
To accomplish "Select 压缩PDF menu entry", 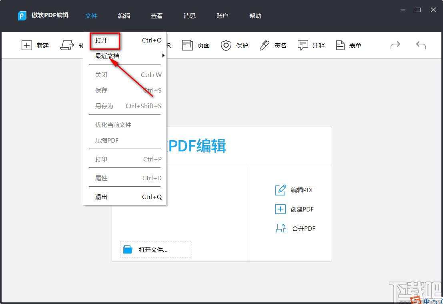I will pos(125,141).
